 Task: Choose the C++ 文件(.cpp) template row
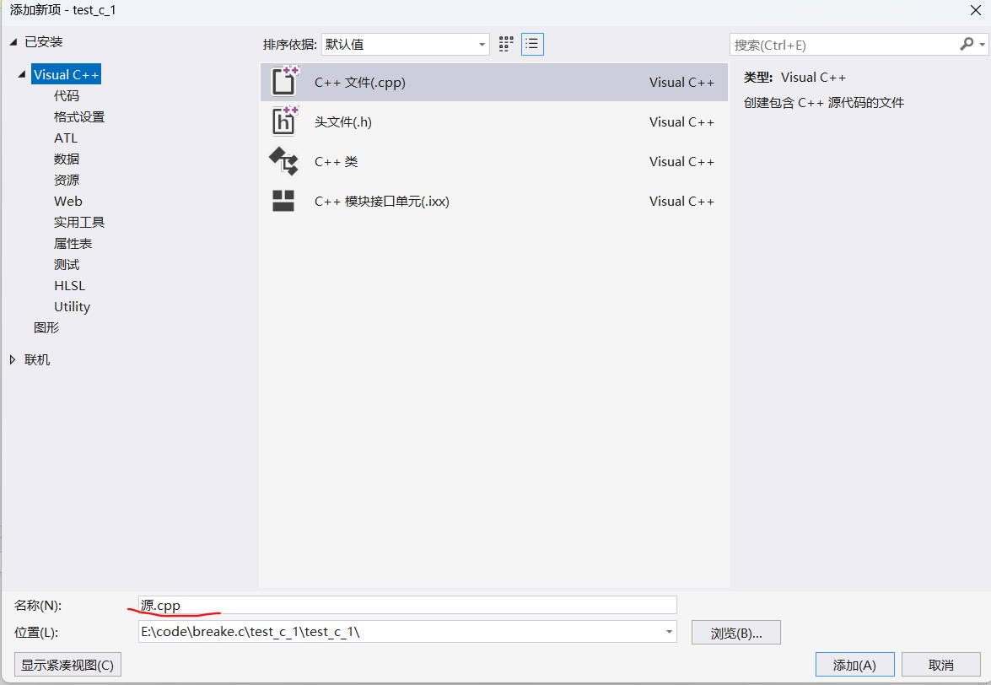pyautogui.click(x=493, y=82)
